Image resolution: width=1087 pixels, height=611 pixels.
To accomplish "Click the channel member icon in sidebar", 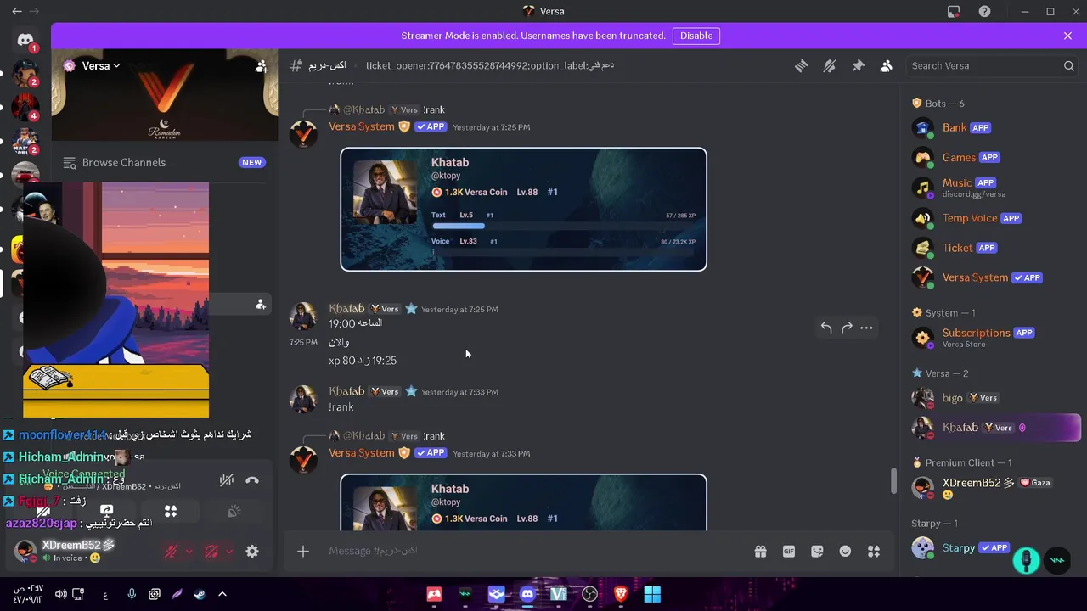I will click(x=260, y=305).
